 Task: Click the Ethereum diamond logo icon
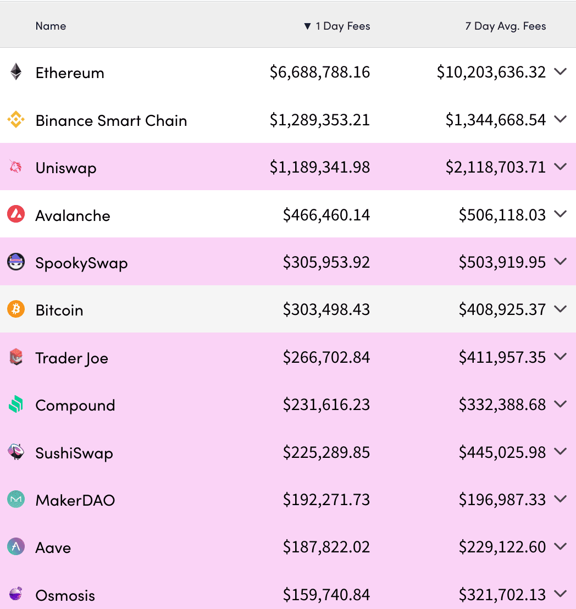[x=16, y=72]
